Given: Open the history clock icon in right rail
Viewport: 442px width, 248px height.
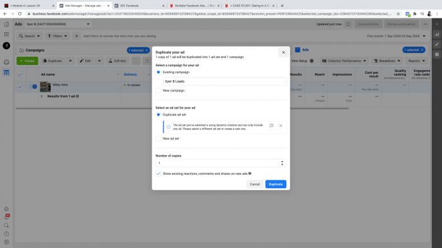Looking at the screenshot, I should click(x=437, y=54).
